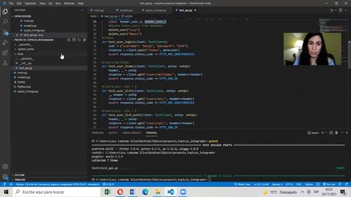The height and width of the screenshot is (197, 351).
Task: Collapse all folders in Explorer
Action: (x=84, y=40)
